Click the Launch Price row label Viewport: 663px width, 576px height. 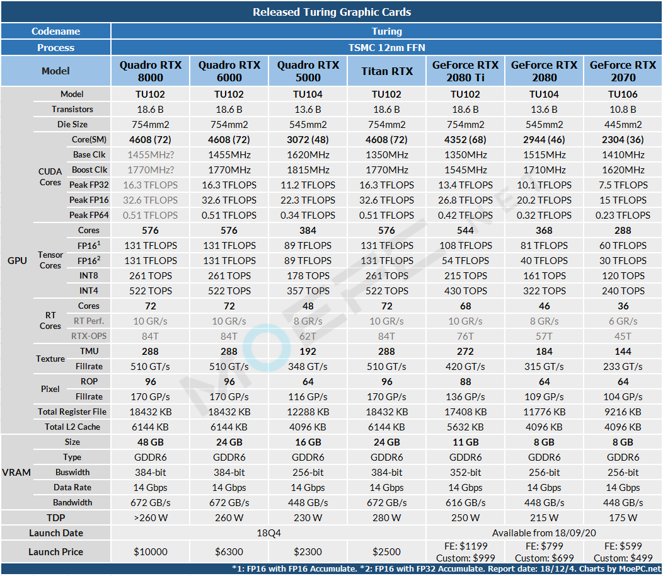[55, 551]
